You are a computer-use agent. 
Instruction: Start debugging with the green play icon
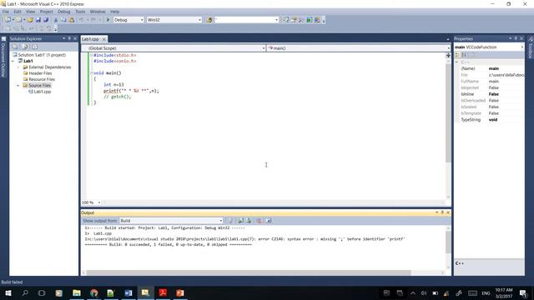point(108,20)
